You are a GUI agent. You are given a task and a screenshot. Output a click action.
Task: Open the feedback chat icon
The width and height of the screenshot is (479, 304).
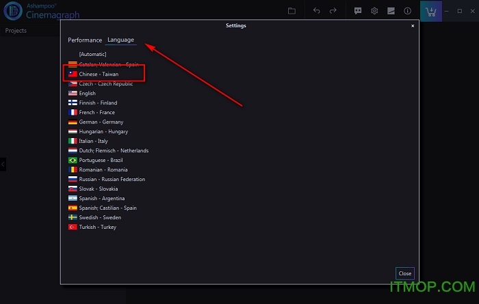tap(358, 11)
